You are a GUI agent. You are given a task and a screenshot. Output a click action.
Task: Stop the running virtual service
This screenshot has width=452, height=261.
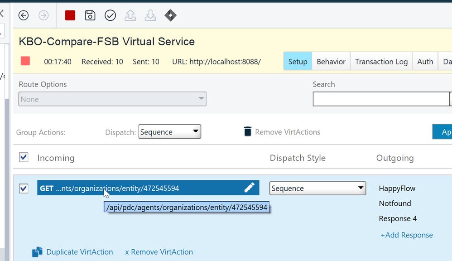(x=70, y=15)
